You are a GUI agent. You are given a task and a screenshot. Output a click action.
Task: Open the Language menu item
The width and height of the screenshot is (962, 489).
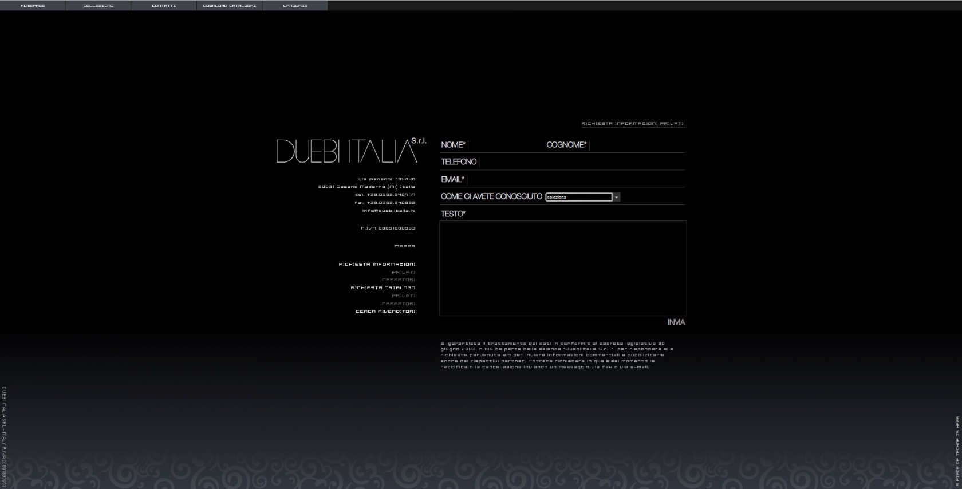coord(295,6)
